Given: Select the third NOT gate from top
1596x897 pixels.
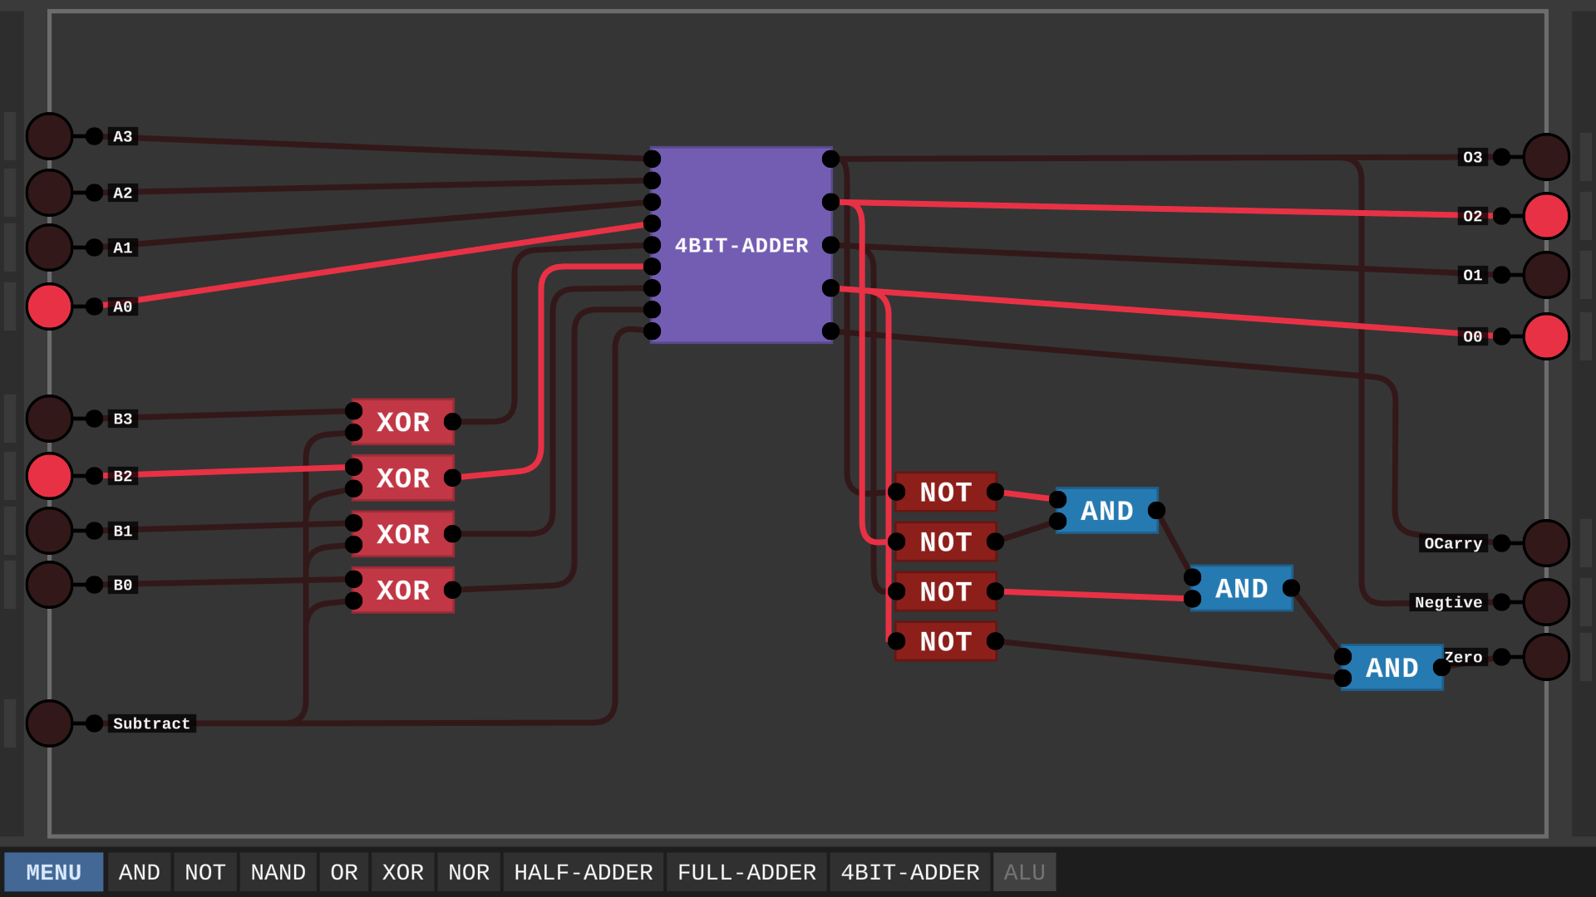Looking at the screenshot, I should coord(946,592).
